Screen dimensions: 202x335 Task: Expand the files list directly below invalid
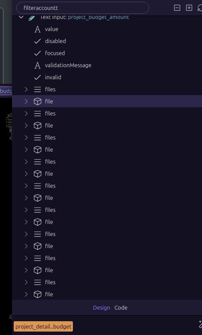coord(26,89)
